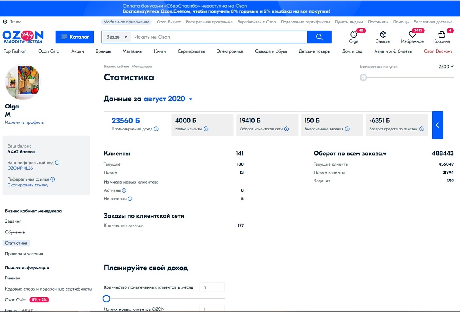Image resolution: width=460 pixels, height=312 pixels.
Task: Open Кодовые слова и подарочные сертификаты
Action: point(49,289)
